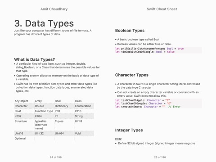Click the 'Operating system allocates memory' bullet
Image resolution: width=216 pixels, height=162 pixels.
coord(57,77)
